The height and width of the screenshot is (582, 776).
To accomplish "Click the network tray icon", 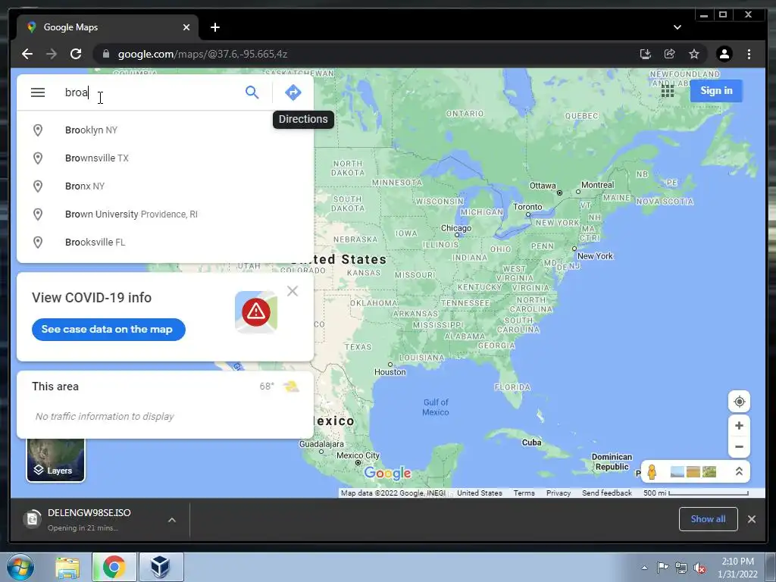I will point(681,568).
